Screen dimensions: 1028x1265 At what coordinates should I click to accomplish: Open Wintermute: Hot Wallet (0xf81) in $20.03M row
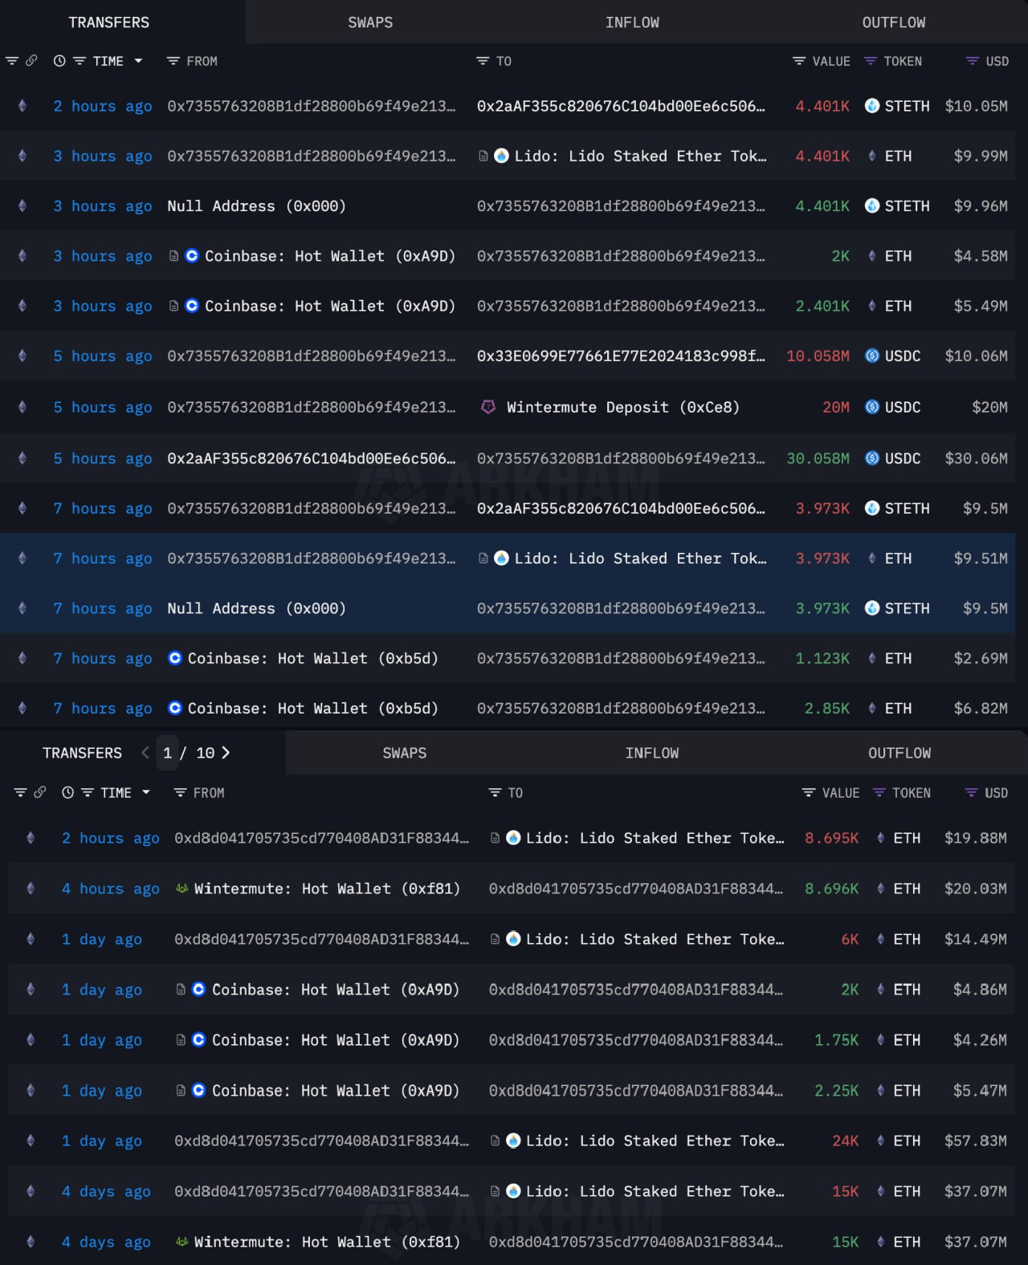pos(327,889)
